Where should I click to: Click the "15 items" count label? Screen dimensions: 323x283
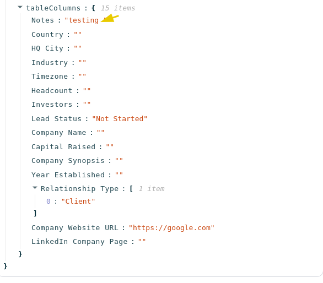coord(118,8)
